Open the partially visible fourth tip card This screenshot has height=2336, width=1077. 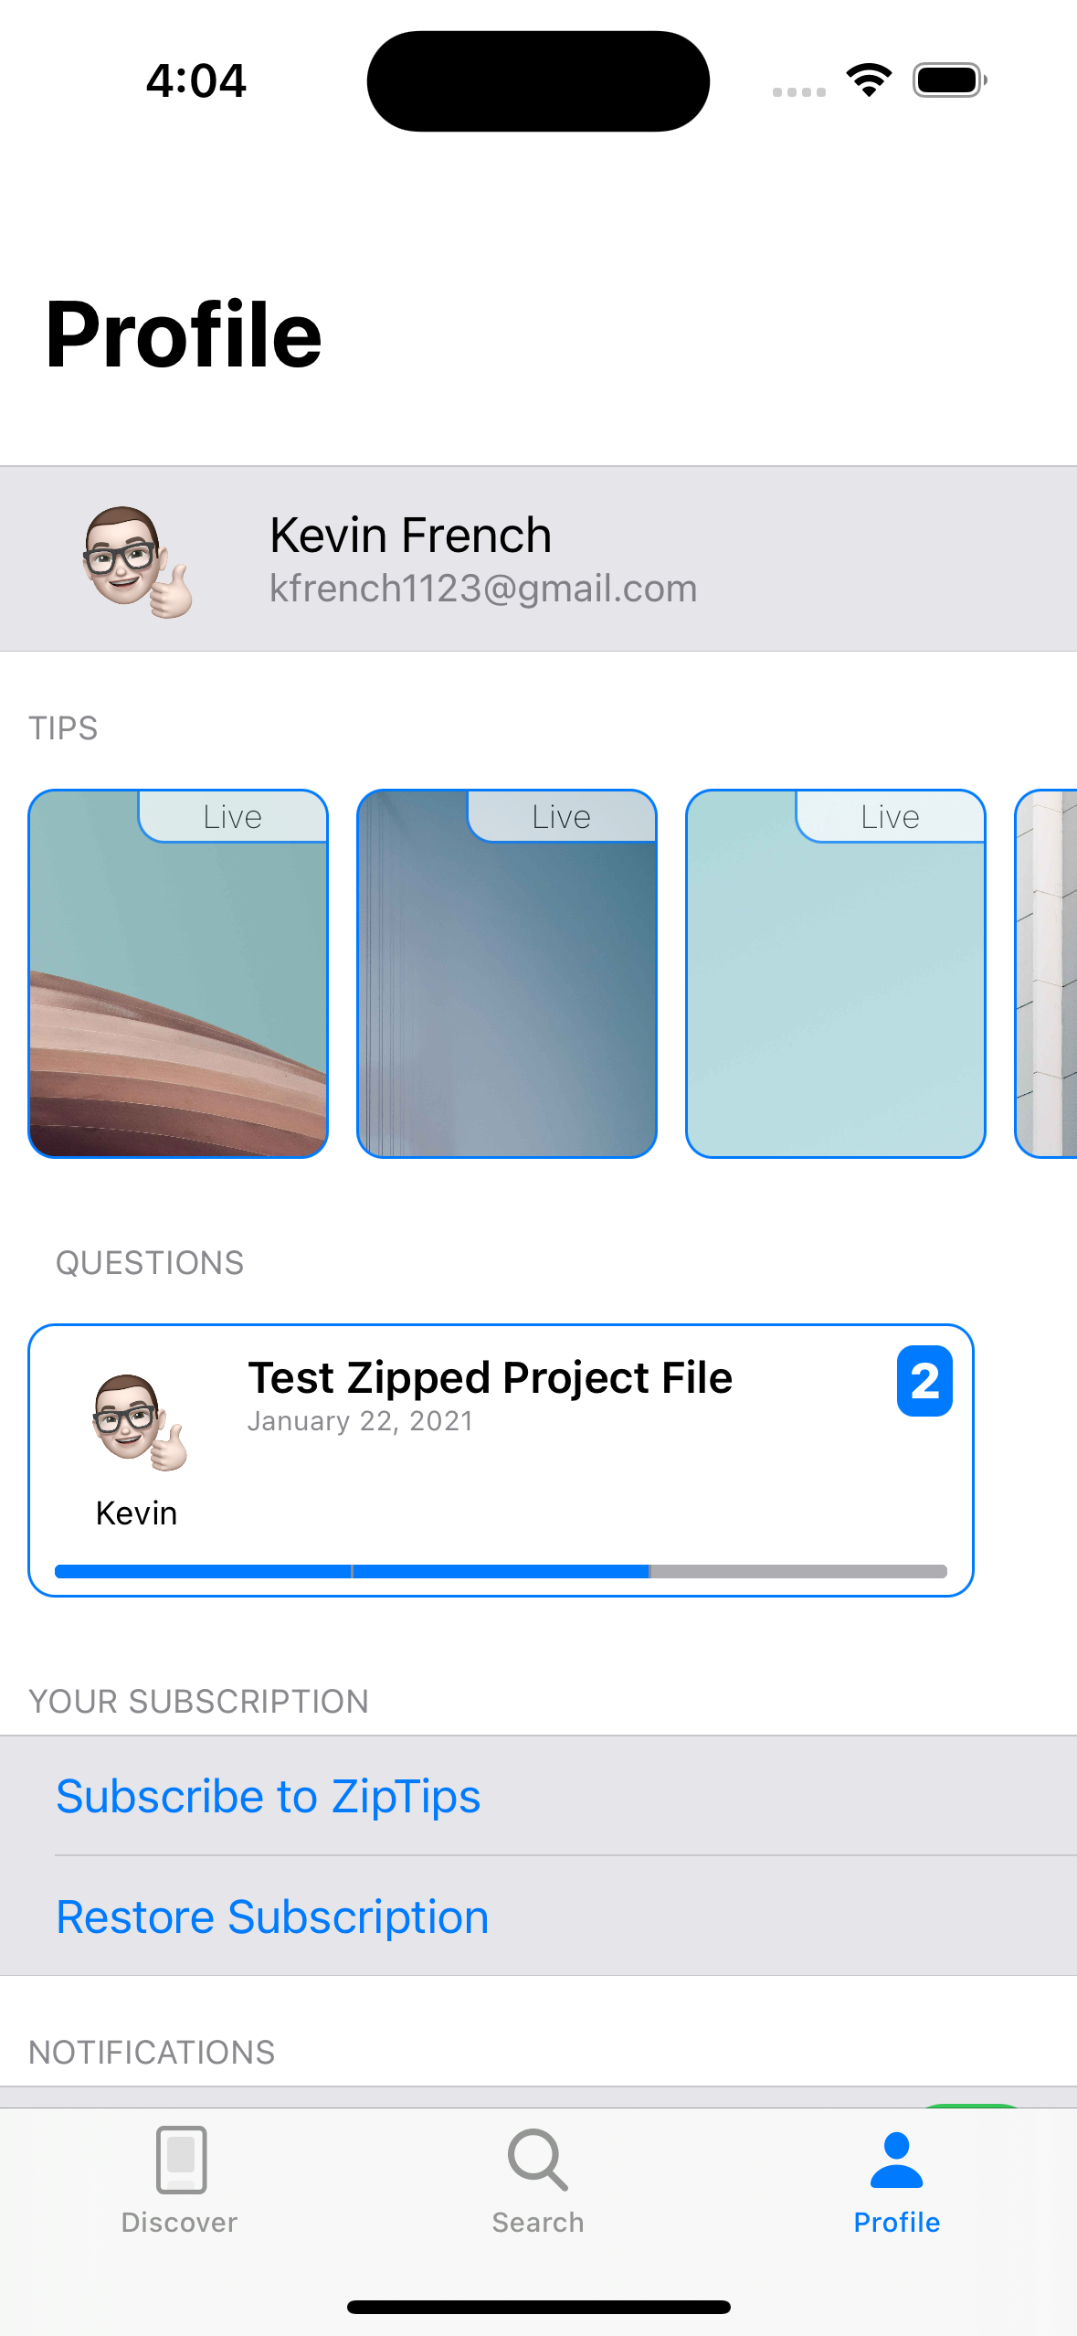(x=1047, y=974)
